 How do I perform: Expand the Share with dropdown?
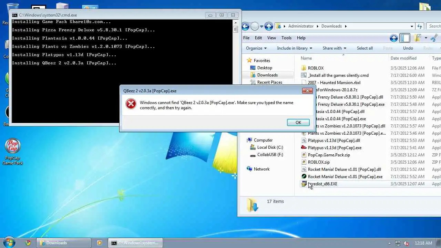click(x=335, y=48)
